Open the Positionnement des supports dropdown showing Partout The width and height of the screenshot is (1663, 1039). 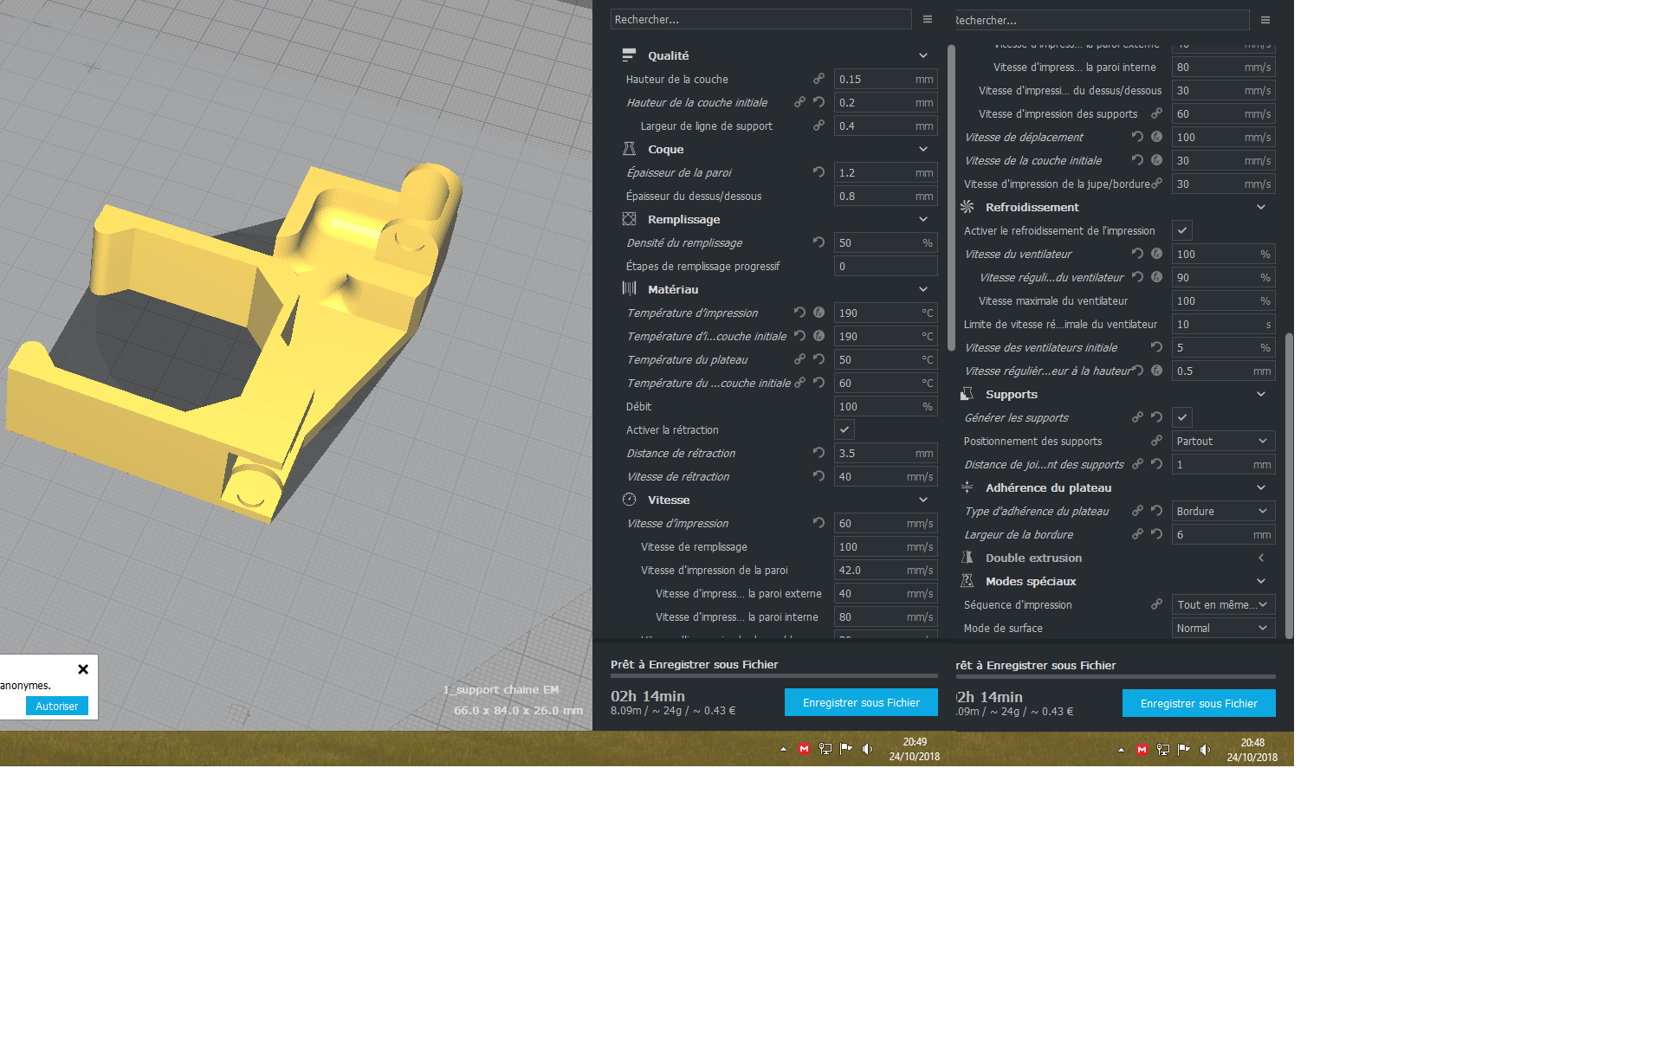(1223, 441)
